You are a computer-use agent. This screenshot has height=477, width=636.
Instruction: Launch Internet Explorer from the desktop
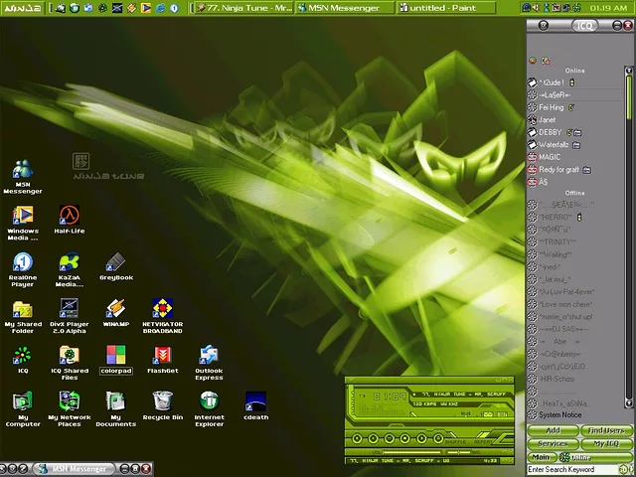coord(209,409)
